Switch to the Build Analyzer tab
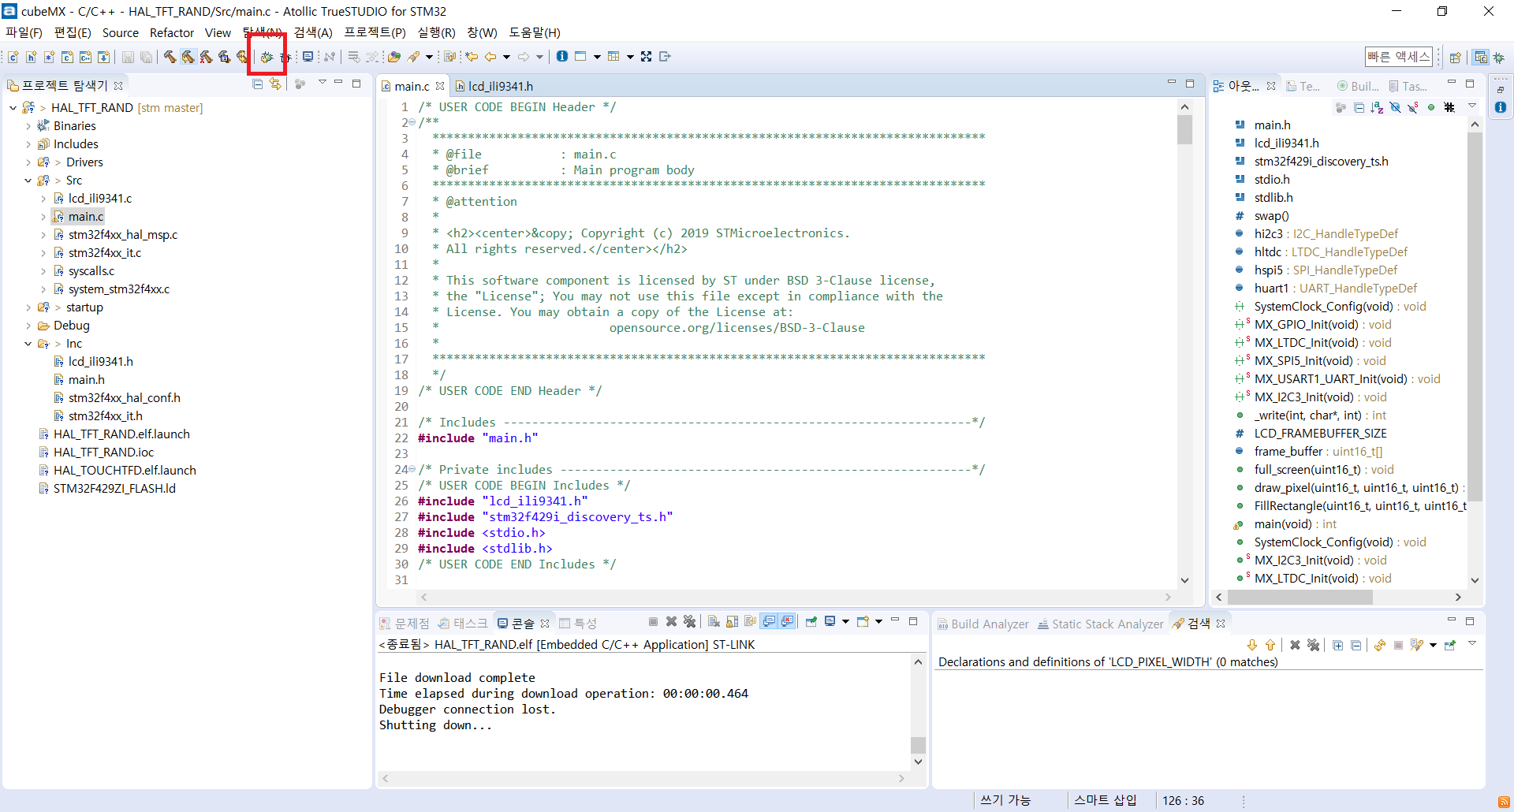Image resolution: width=1514 pixels, height=812 pixels. [983, 624]
